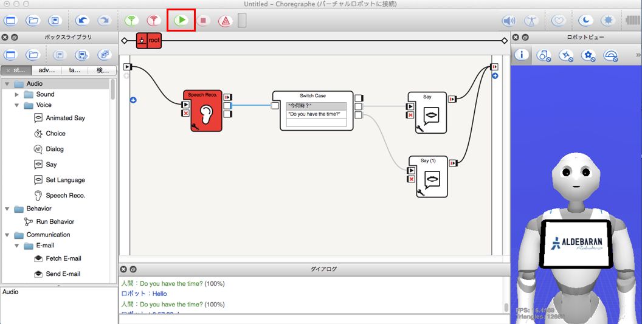This screenshot has height=324, width=642.
Task: Redo the last undone action
Action: pos(105,21)
